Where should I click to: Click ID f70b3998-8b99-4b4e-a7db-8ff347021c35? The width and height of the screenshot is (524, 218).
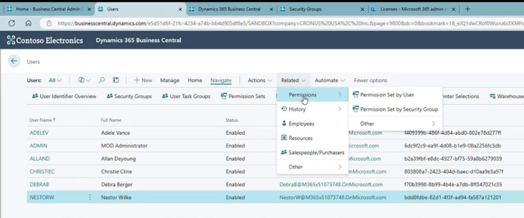coord(453,184)
